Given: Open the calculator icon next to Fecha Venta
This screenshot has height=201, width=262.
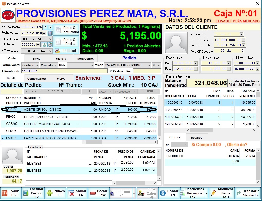Looking at the screenshot, I should (50, 33).
